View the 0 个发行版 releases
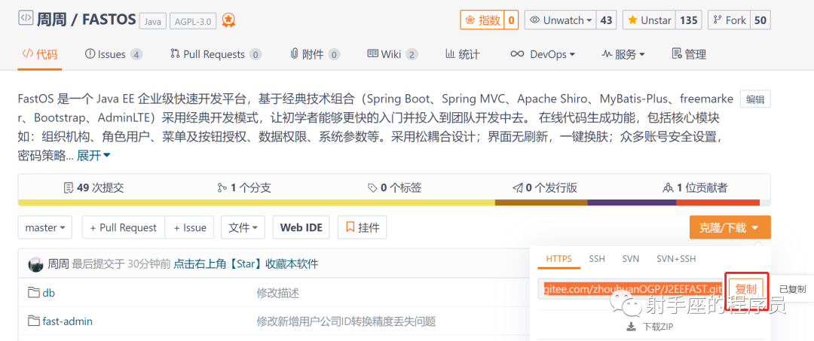This screenshot has height=341, width=814. coord(545,187)
